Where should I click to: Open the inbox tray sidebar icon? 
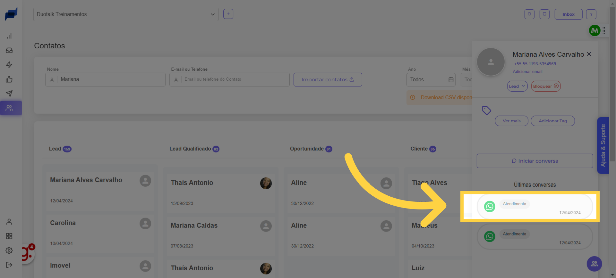click(x=9, y=50)
